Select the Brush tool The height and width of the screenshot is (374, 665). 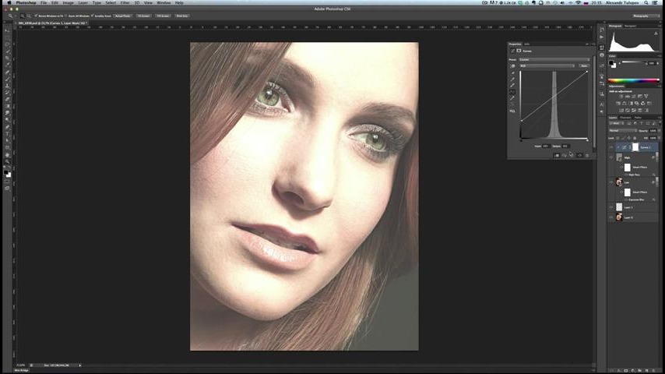pyautogui.click(x=7, y=78)
